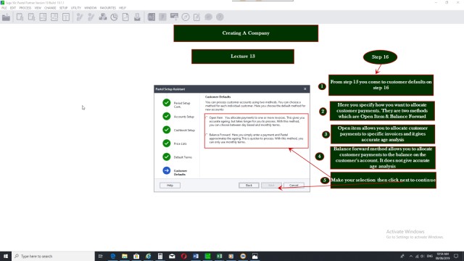Open Task View on the taskbar
The image size is (464, 261).
point(101,256)
